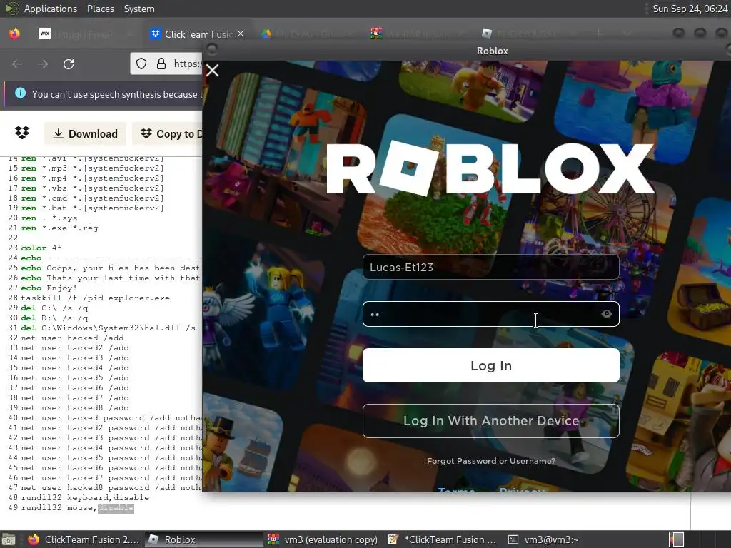Open a new Firefox tab with plus
The width and height of the screenshot is (731, 548).
point(599,34)
